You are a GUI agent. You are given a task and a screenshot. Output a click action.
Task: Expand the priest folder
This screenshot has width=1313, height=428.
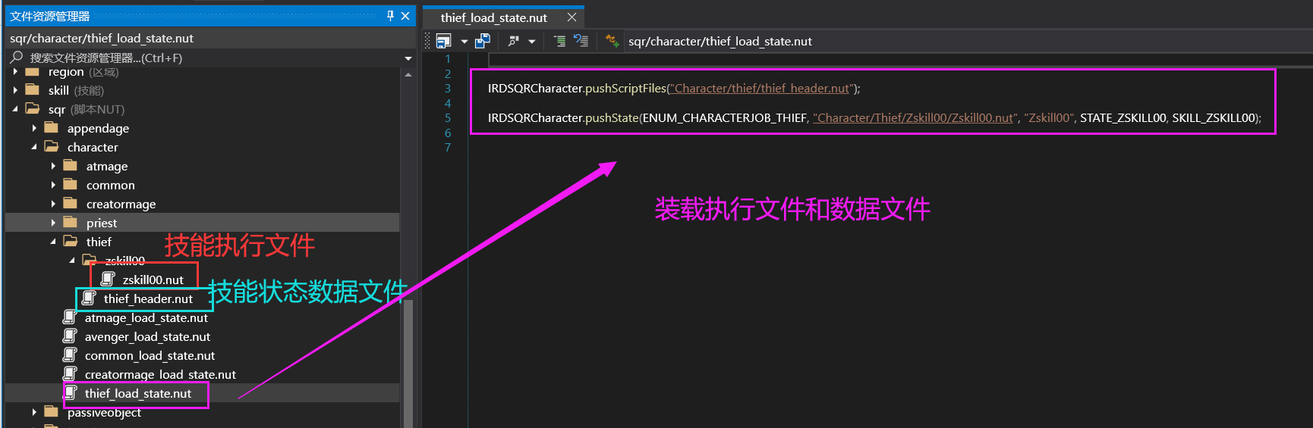pos(53,223)
